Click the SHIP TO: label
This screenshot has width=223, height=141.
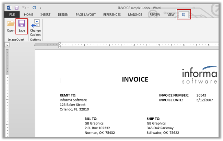(153, 119)
